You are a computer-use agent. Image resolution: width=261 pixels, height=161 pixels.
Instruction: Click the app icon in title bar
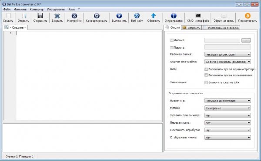tap(4, 4)
